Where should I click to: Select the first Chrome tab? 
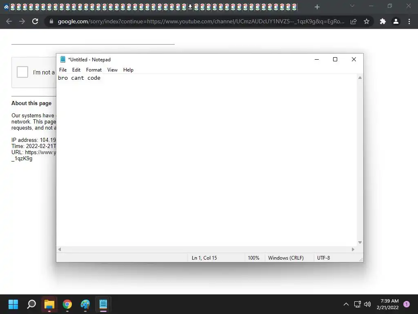click(7, 7)
